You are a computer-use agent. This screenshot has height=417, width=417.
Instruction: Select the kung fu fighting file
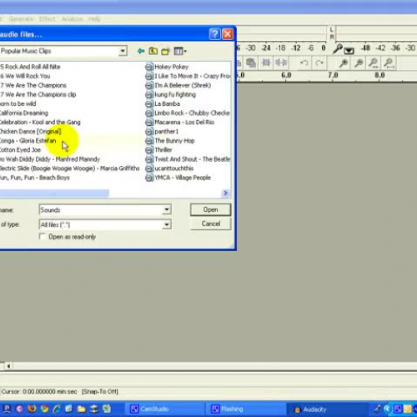(171, 94)
